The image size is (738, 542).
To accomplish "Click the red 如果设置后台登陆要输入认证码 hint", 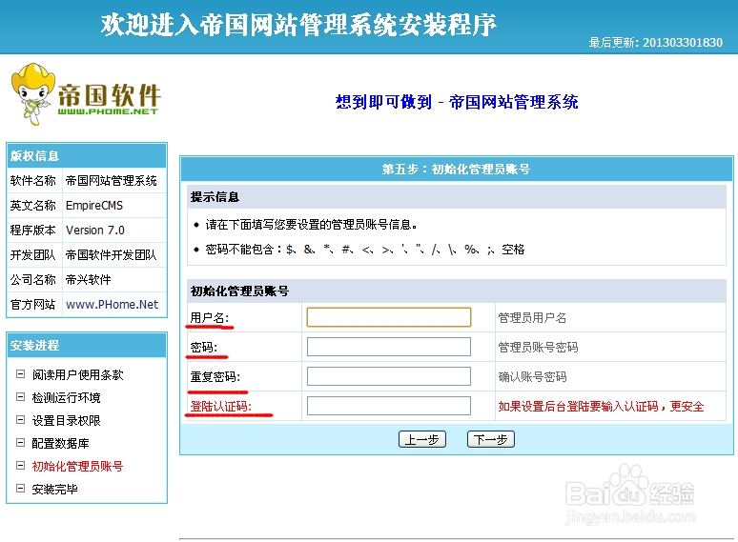I will 601,407.
